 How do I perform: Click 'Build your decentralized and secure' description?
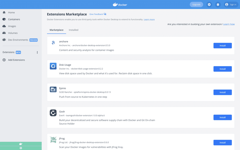click(x=107, y=122)
